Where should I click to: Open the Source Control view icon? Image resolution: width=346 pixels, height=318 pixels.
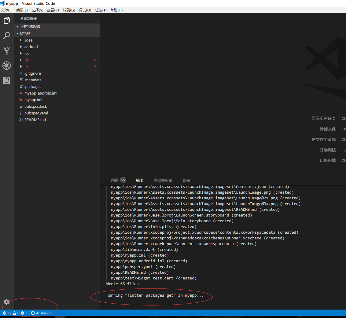coord(7,50)
